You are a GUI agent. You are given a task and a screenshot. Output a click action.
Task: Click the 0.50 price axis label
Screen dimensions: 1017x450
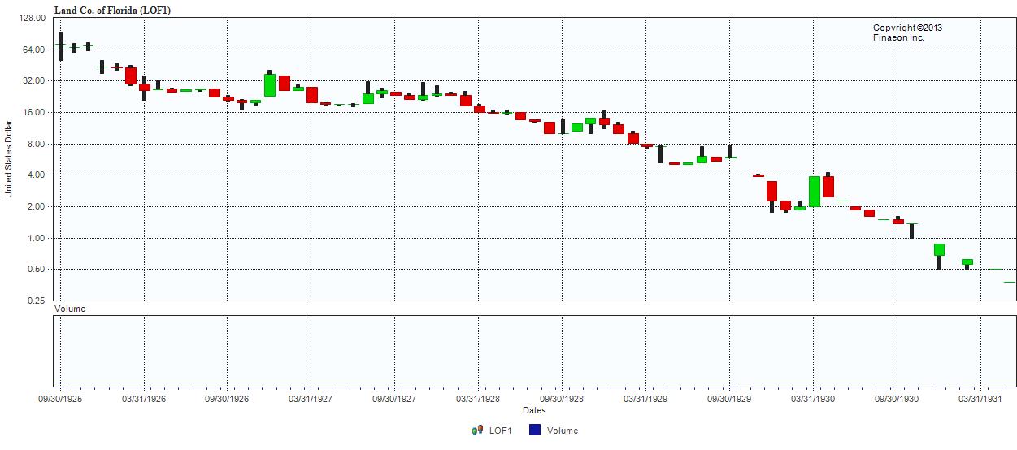click(x=37, y=270)
